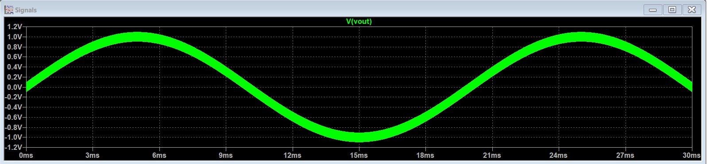Click the -1.0V vertical axis label

click(14, 137)
